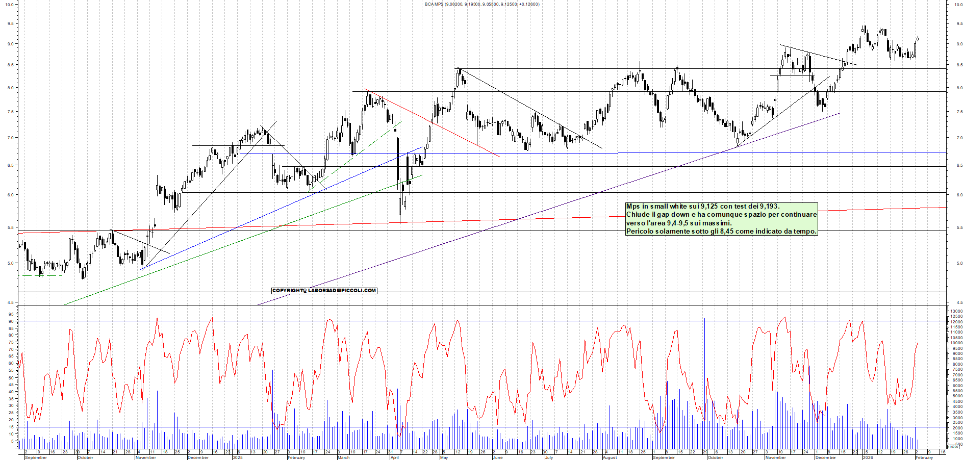Screen dimensions: 964x460
Task: Click the March month label
Action: point(343,457)
